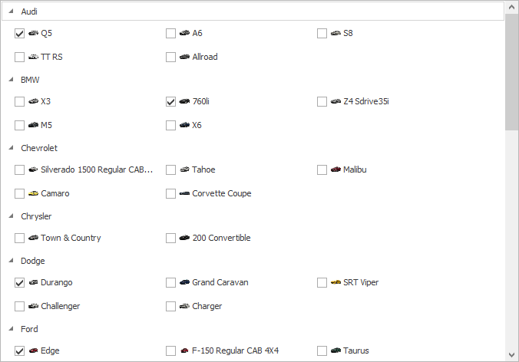
Task: Collapse the Dodge group
Action: coord(11,261)
